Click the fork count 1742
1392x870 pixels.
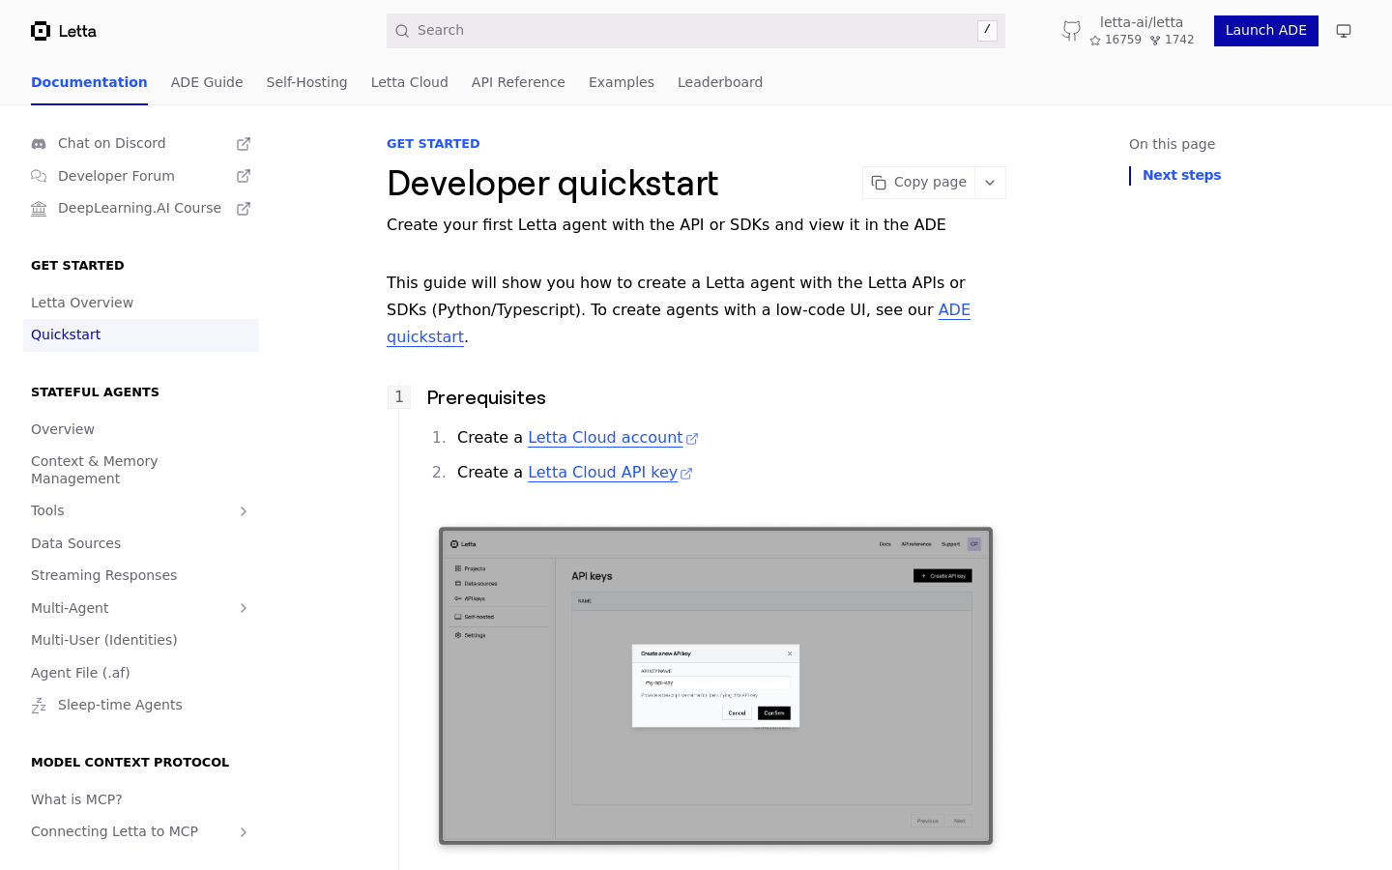(1172, 40)
